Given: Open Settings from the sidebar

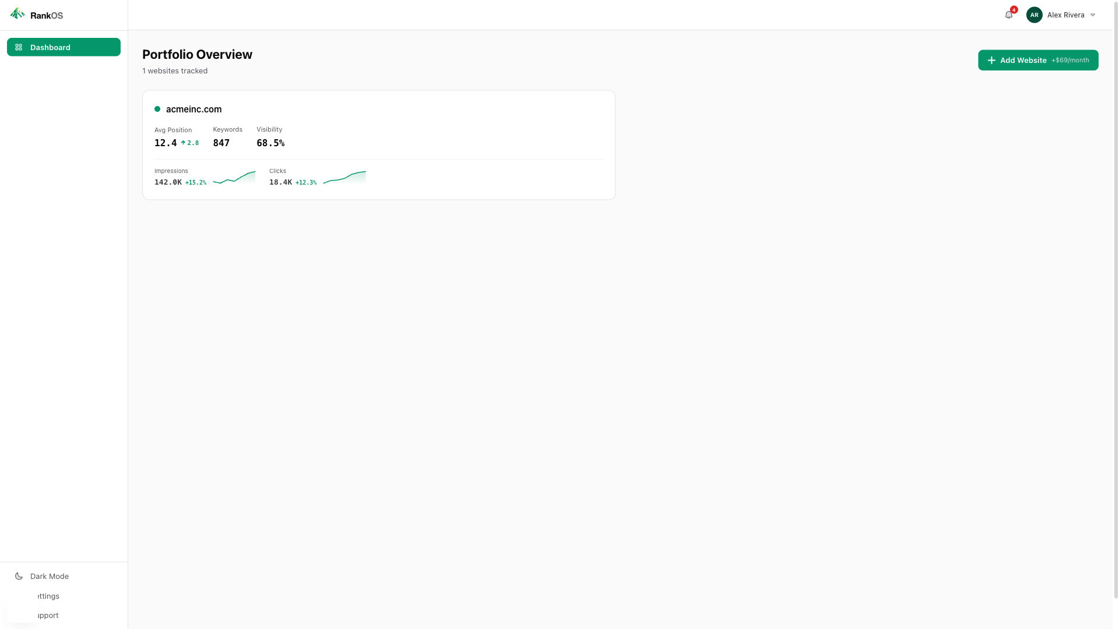Looking at the screenshot, I should (47, 596).
